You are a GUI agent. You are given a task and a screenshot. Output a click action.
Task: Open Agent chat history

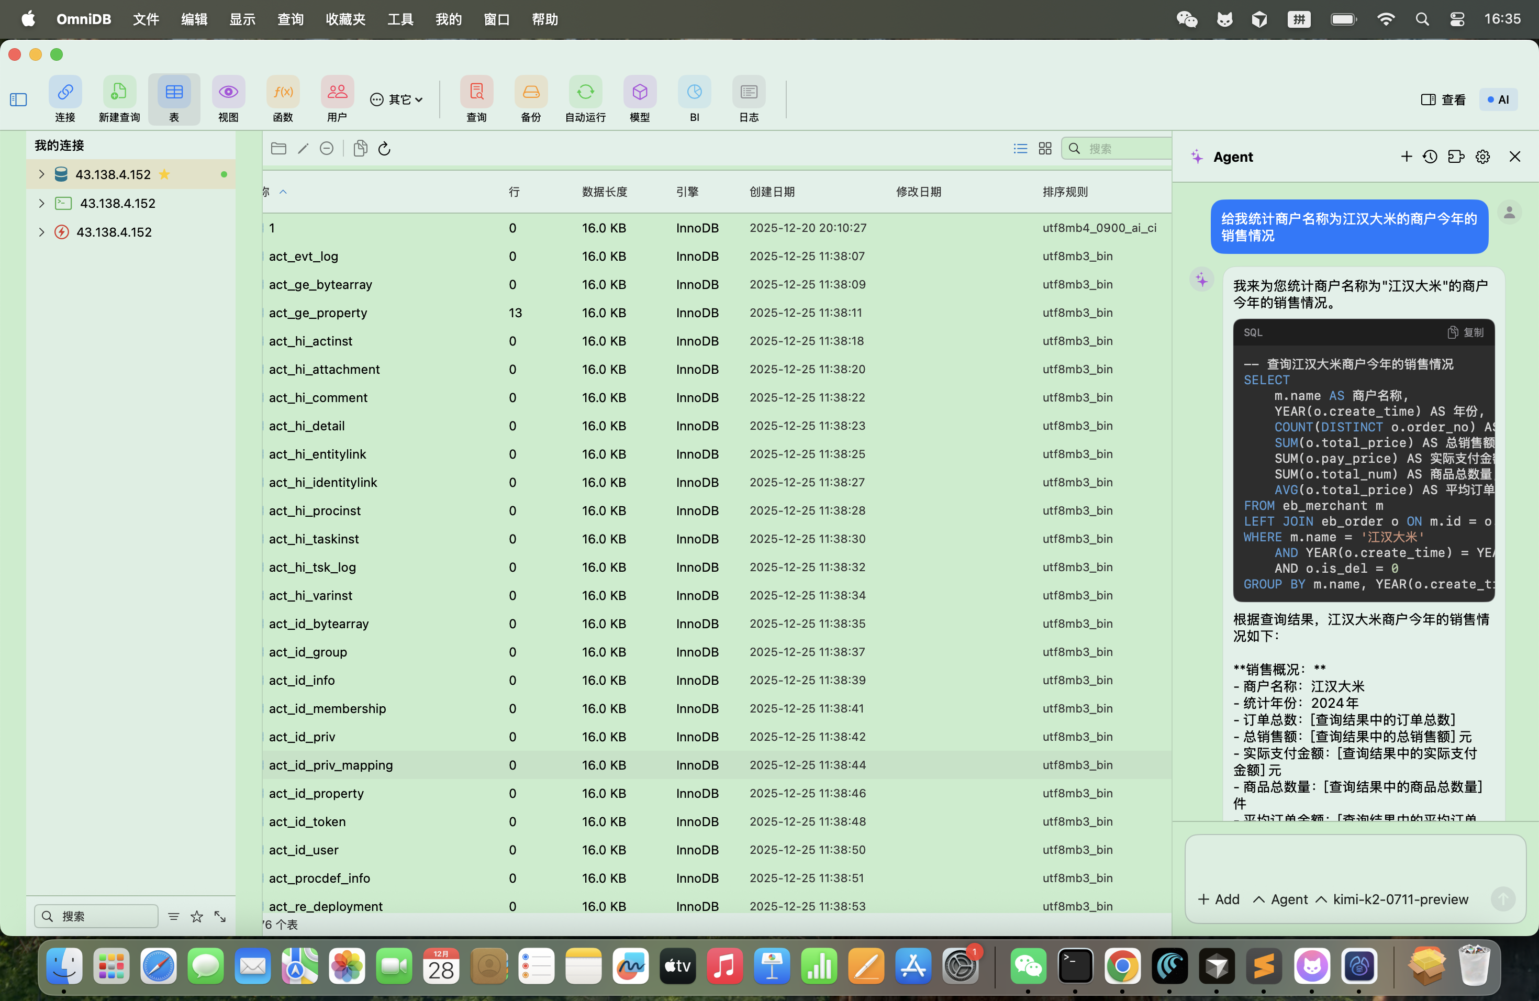coord(1430,157)
